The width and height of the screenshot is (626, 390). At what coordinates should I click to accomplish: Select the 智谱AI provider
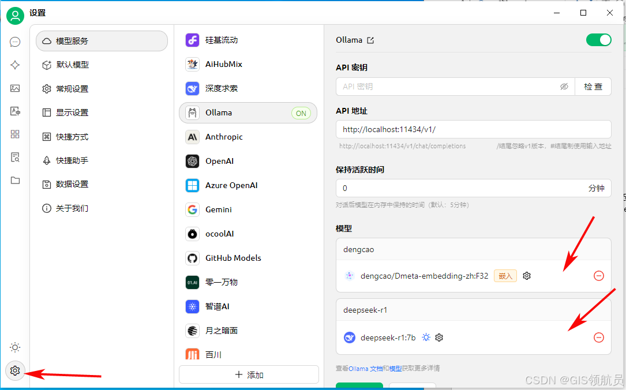(x=248, y=306)
